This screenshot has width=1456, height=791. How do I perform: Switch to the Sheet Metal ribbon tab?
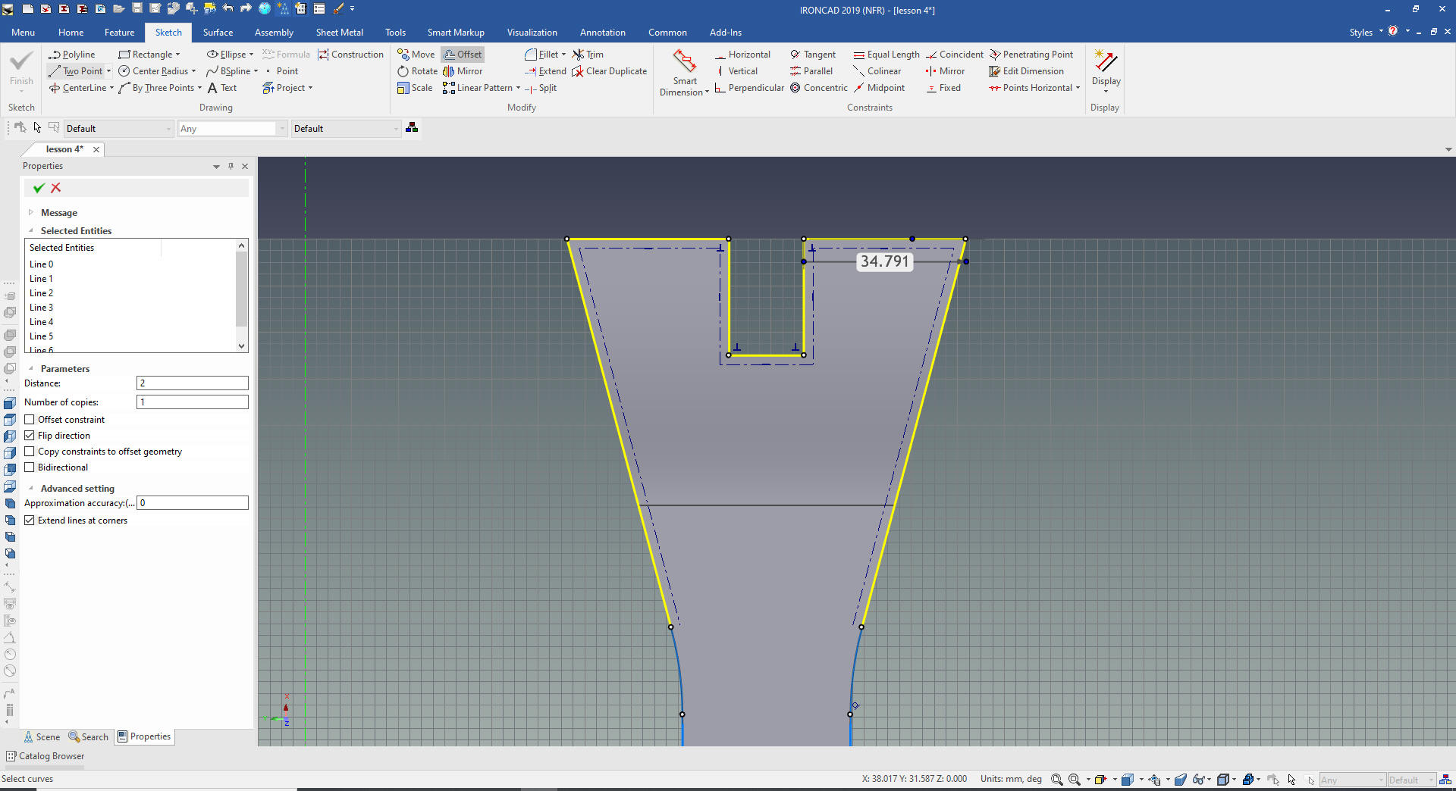tap(339, 33)
